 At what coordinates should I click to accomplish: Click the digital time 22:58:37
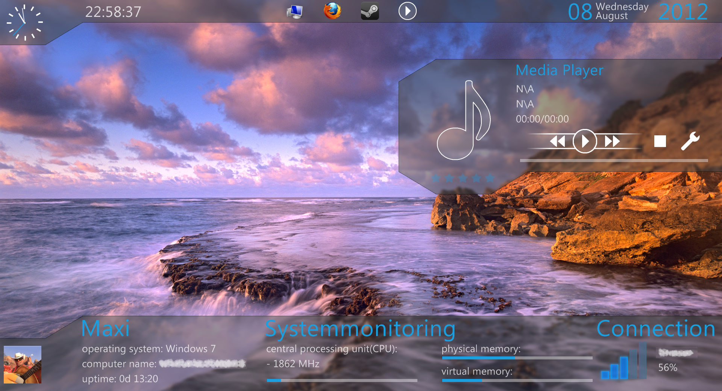click(x=113, y=12)
